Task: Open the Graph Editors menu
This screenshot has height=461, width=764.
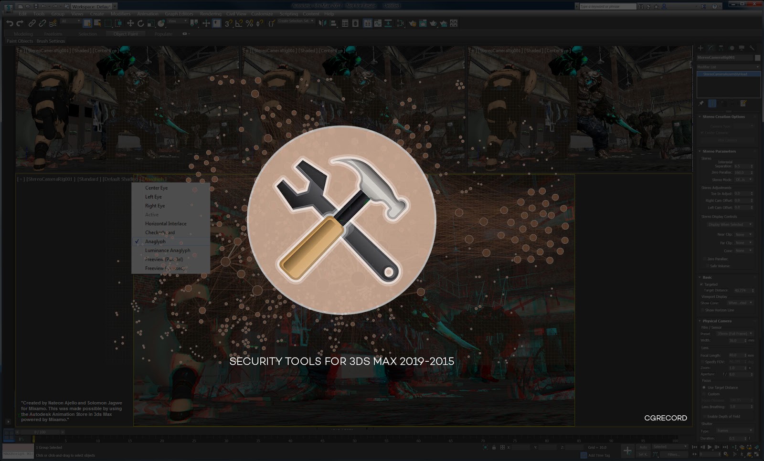Action: (x=179, y=14)
